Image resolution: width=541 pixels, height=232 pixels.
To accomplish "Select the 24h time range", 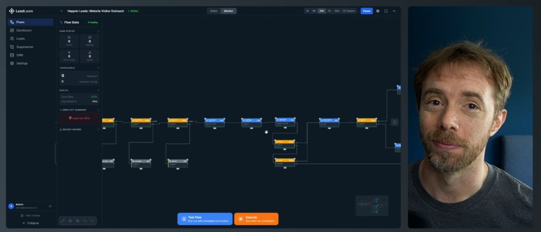I will click(x=322, y=11).
